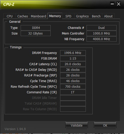Click the CAS# Latency 20.0 clocks field

(73, 64)
